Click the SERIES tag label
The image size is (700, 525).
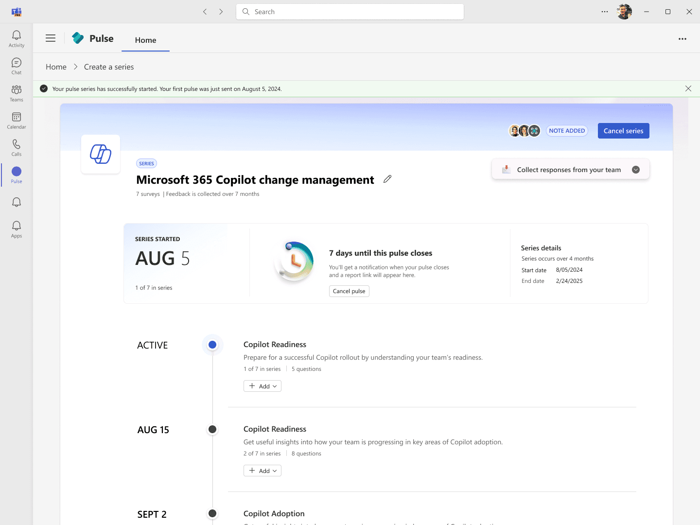click(146, 164)
